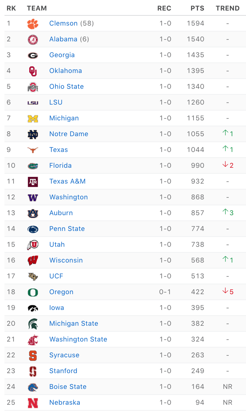This screenshot has width=246, height=413.
Task: Click the Alabama crimson A logo
Action: click(33, 39)
